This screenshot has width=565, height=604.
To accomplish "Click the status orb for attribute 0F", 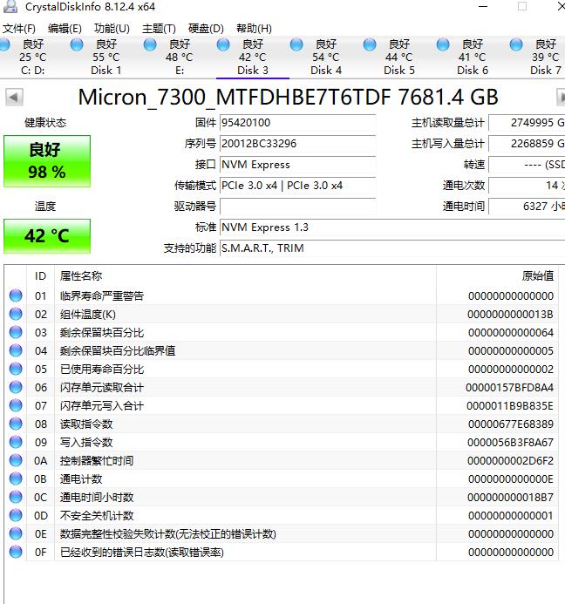I will (16, 552).
